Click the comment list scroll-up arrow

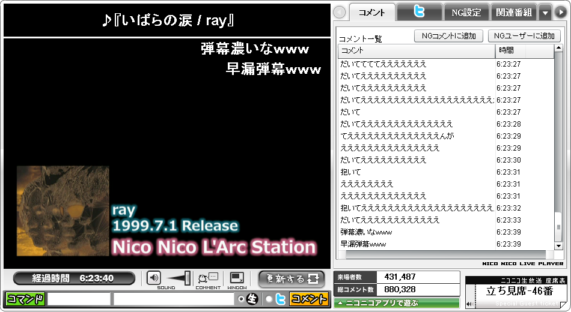coord(558,48)
